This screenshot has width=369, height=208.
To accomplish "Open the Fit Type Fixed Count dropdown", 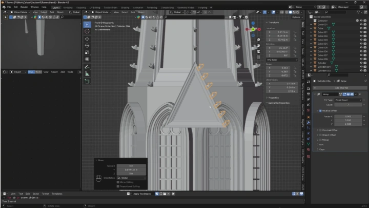I will [x=348, y=100].
